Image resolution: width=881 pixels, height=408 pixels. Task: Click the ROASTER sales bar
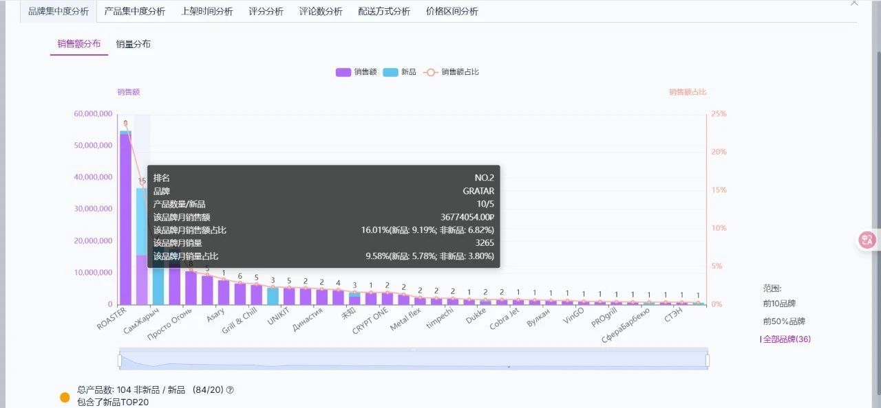coord(126,218)
